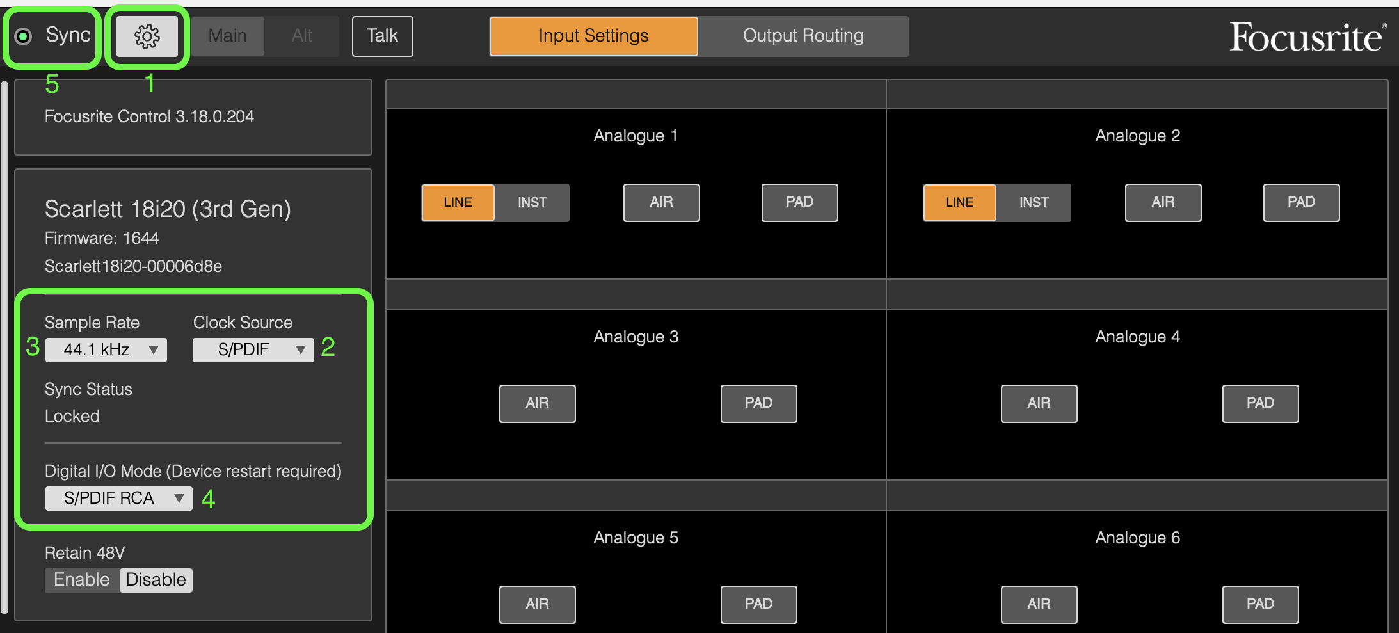
Task: Switch Analogue 1 input to INST
Action: (531, 202)
